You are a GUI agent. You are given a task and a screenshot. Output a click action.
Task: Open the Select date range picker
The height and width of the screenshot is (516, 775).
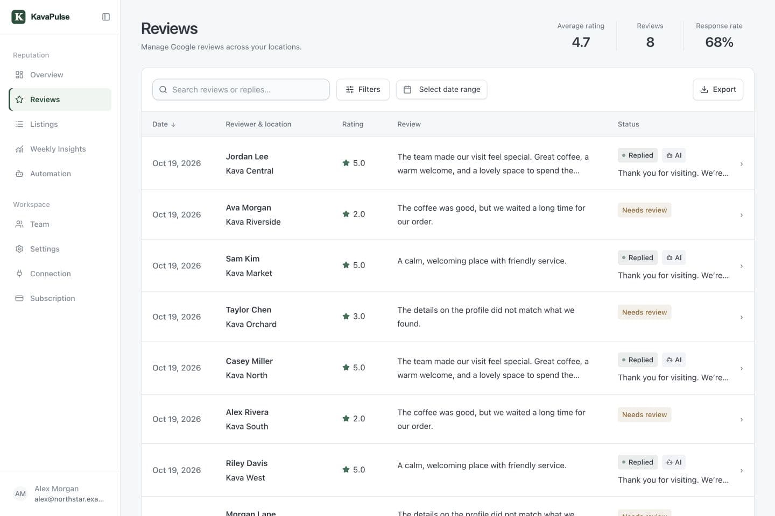pyautogui.click(x=441, y=90)
